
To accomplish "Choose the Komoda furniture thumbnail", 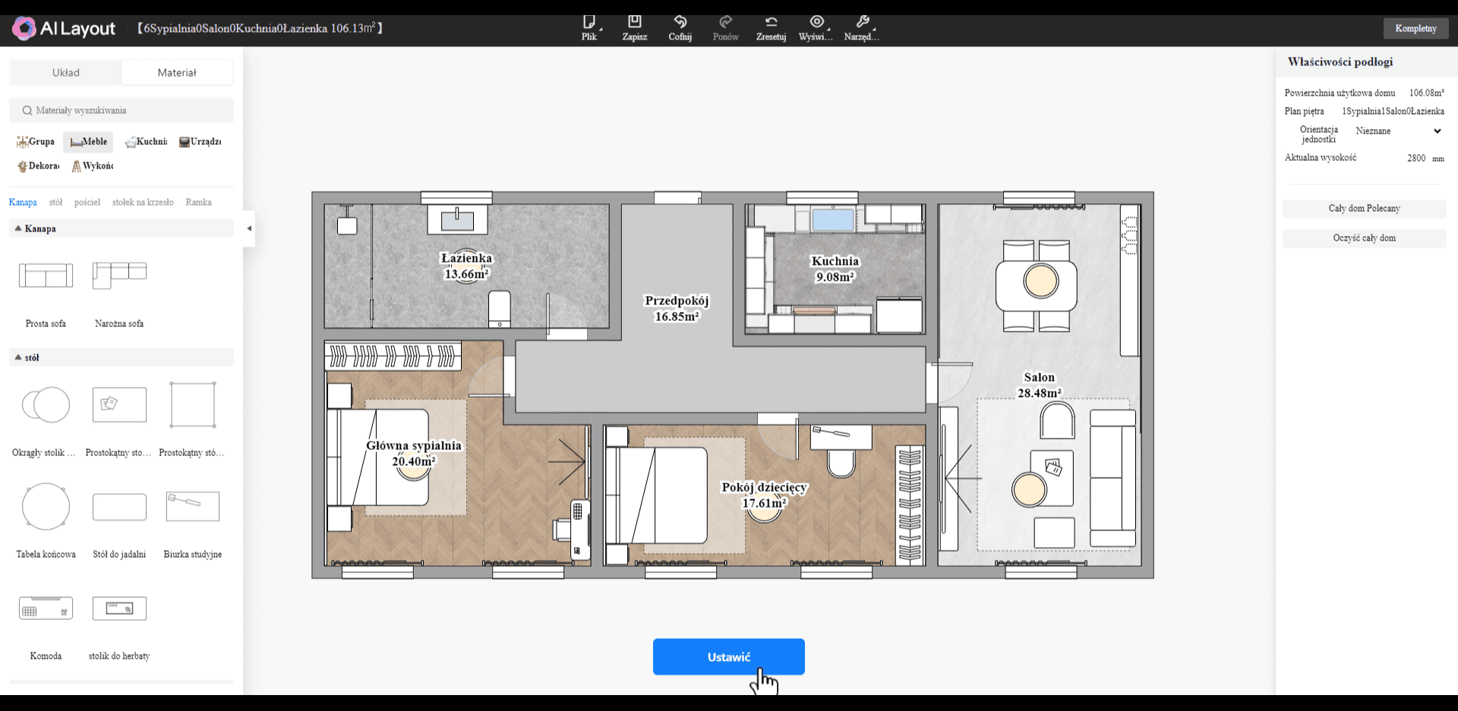I will [46, 609].
